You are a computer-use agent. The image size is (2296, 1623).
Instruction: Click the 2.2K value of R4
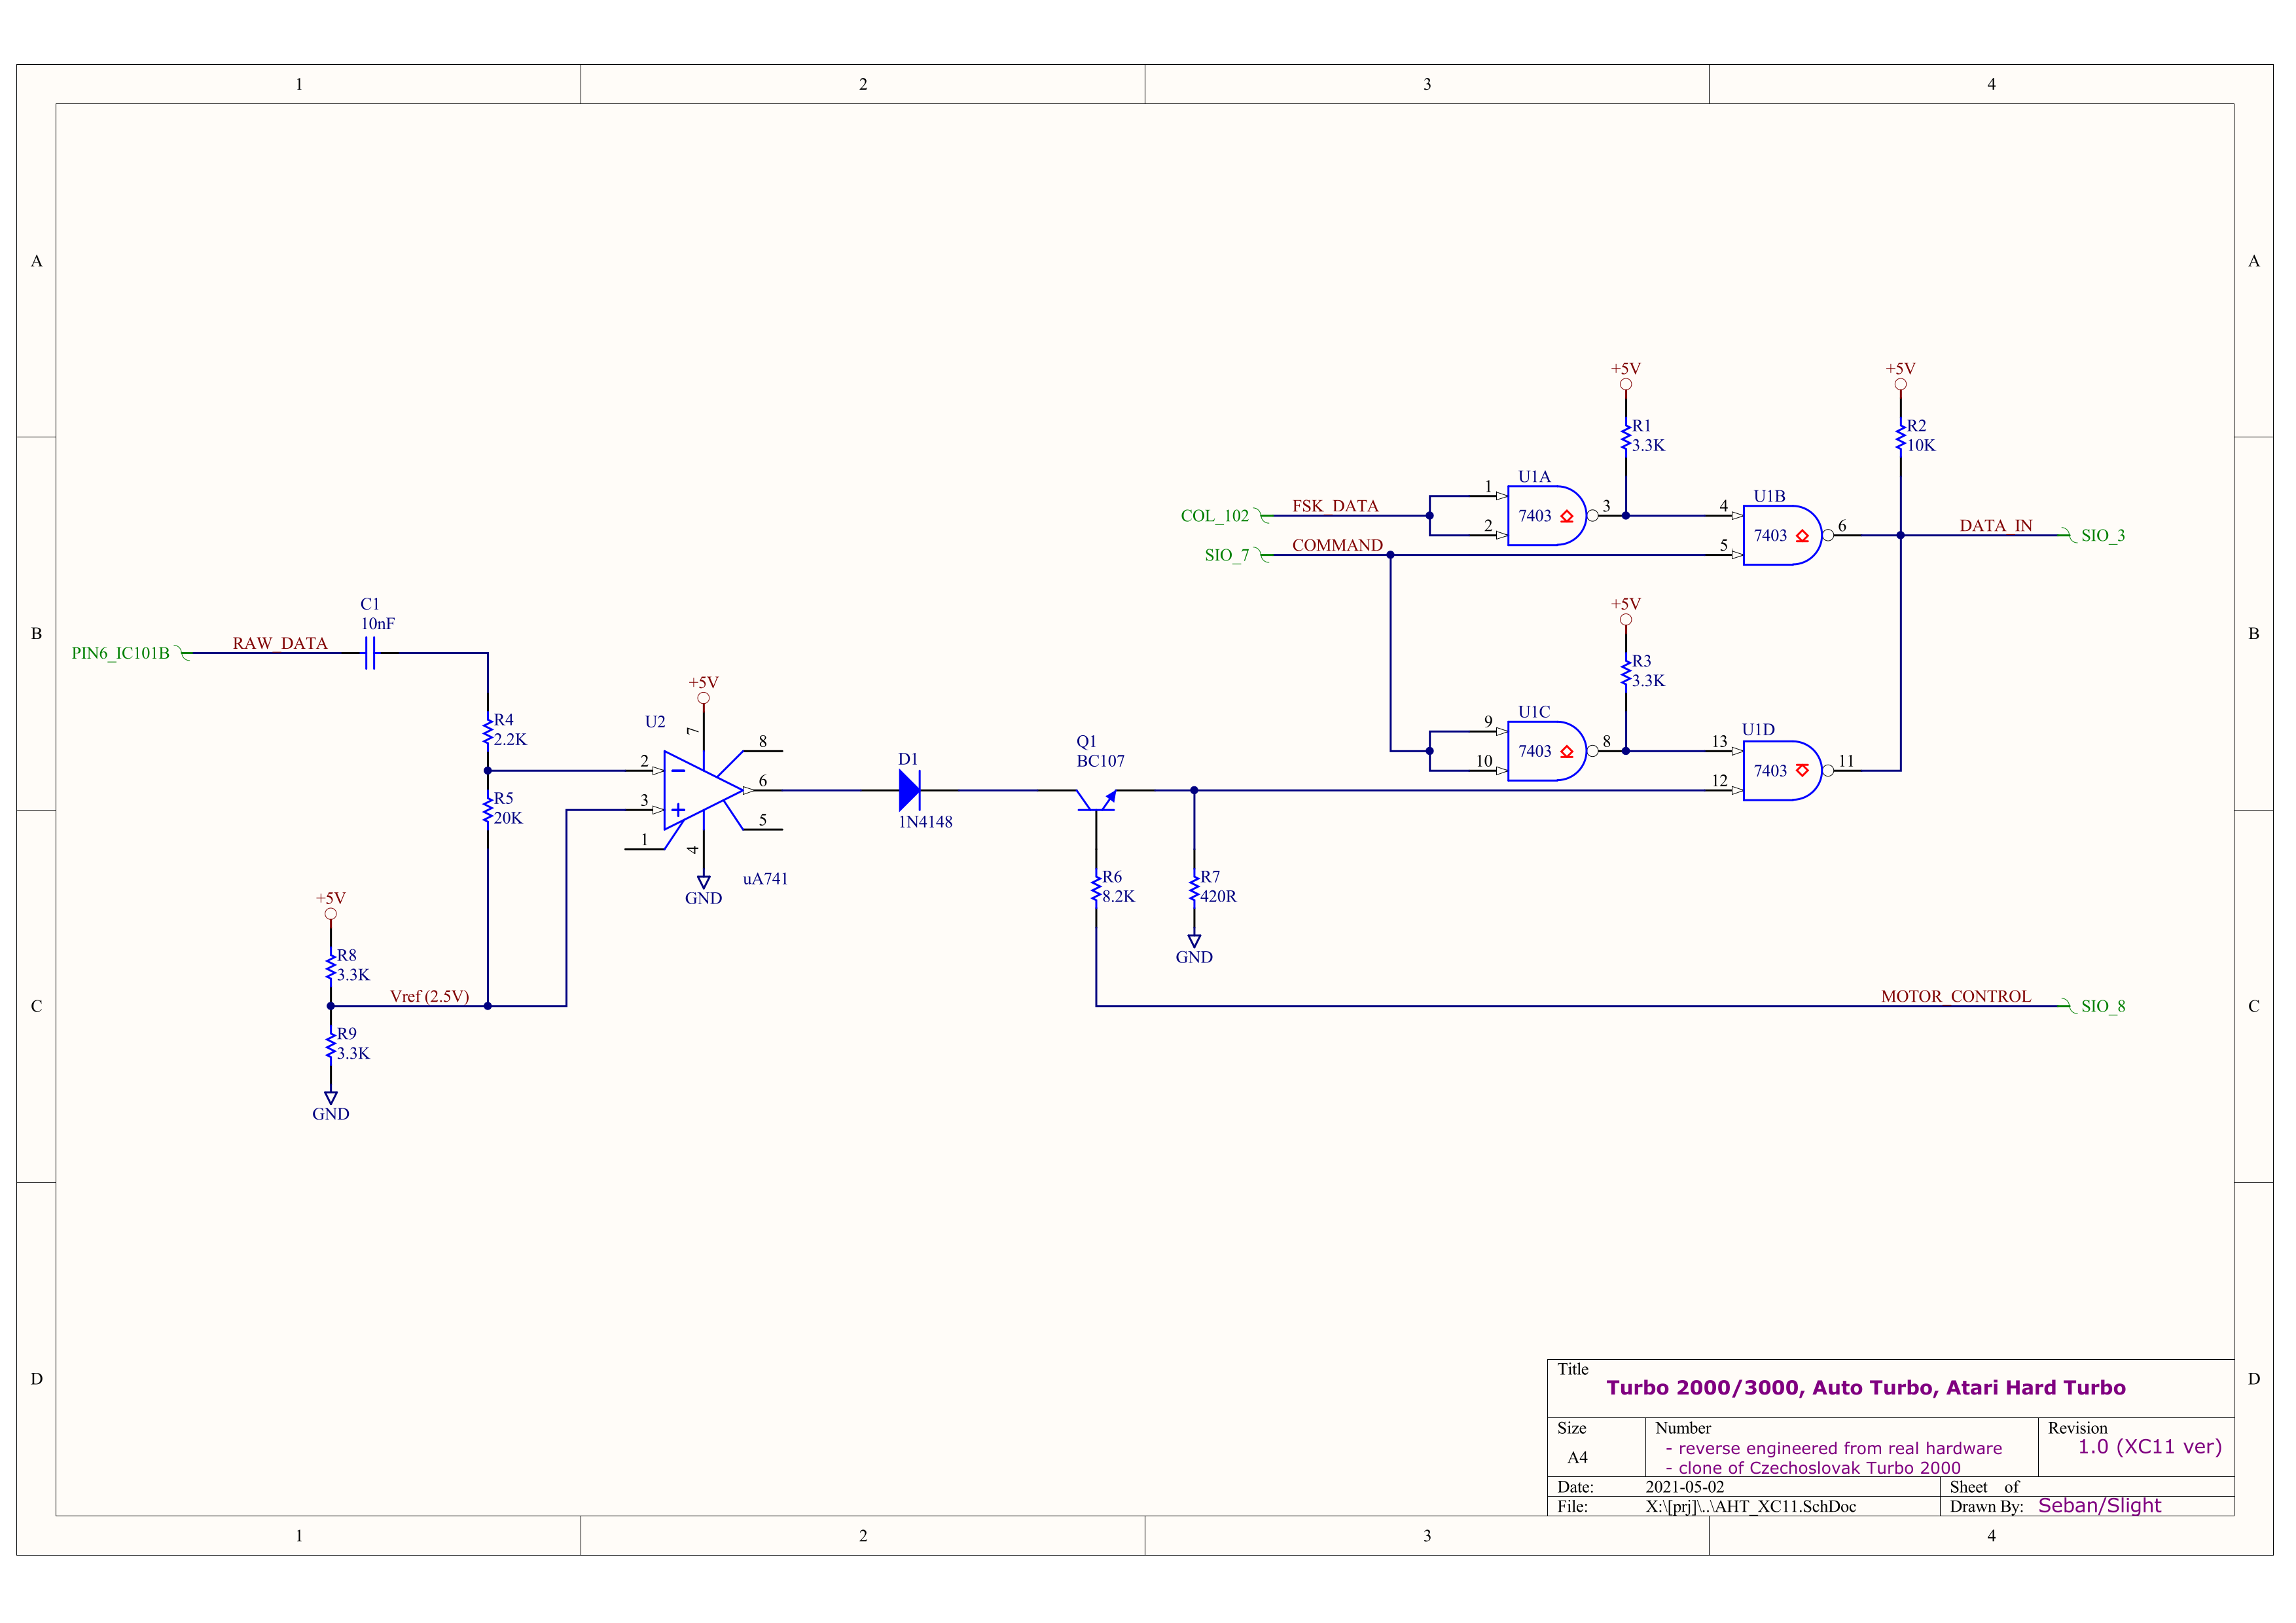[510, 740]
